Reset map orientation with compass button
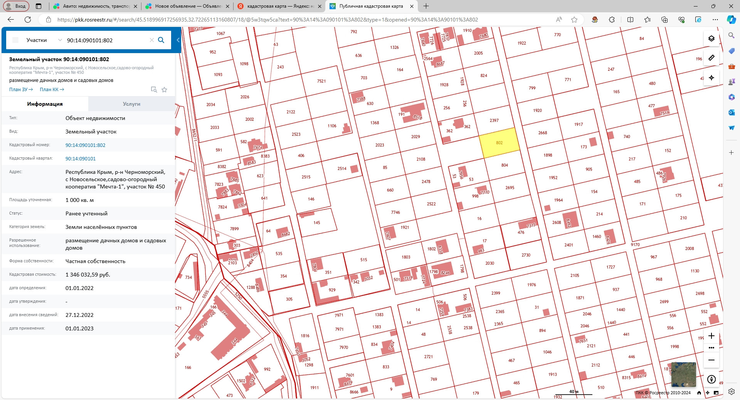Image resolution: width=740 pixels, height=400 pixels. 711,379
